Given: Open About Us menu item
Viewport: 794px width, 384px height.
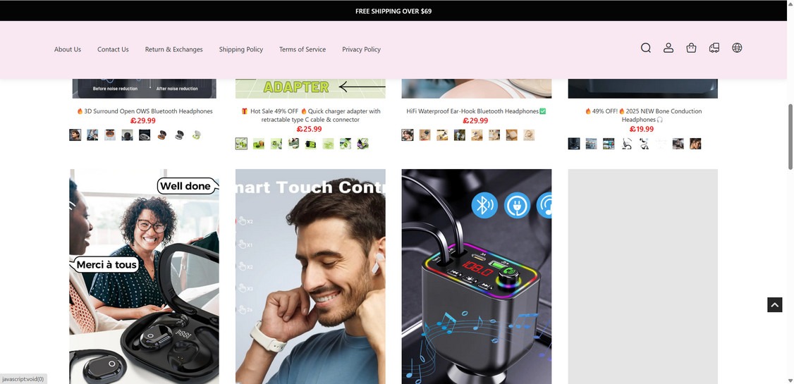Looking at the screenshot, I should pos(68,49).
